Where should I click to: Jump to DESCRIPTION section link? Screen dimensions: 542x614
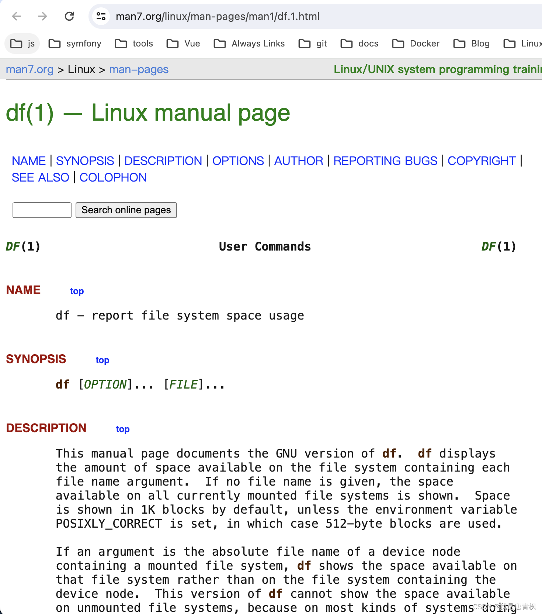(x=163, y=161)
